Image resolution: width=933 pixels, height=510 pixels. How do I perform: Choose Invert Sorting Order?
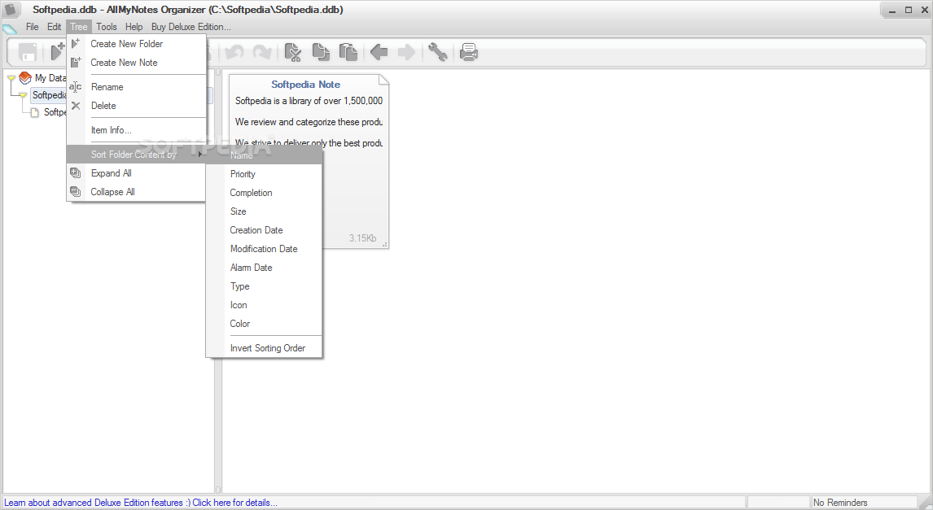point(265,348)
